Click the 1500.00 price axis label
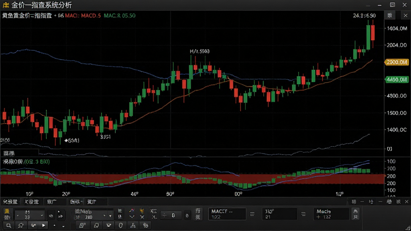Image resolution: width=411 pixels, height=231 pixels. coord(397,113)
